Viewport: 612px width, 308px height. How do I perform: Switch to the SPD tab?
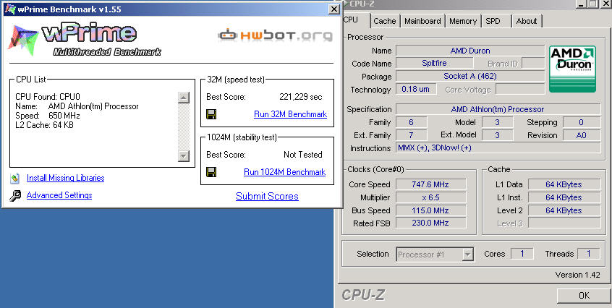pyautogui.click(x=496, y=21)
